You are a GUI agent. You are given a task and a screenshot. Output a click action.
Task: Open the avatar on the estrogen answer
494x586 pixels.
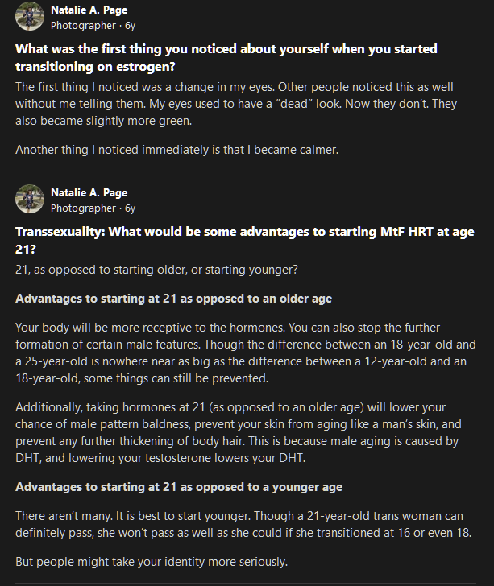pos(30,18)
